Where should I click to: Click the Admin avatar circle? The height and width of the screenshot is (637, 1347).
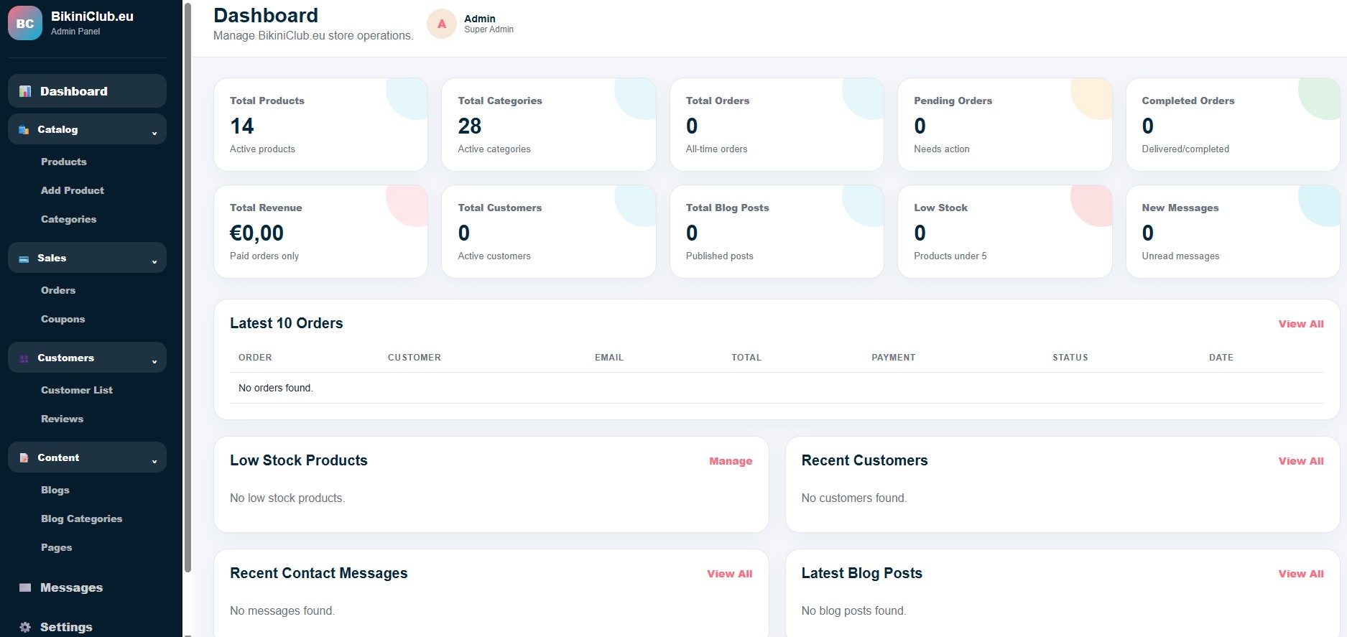[x=442, y=24]
